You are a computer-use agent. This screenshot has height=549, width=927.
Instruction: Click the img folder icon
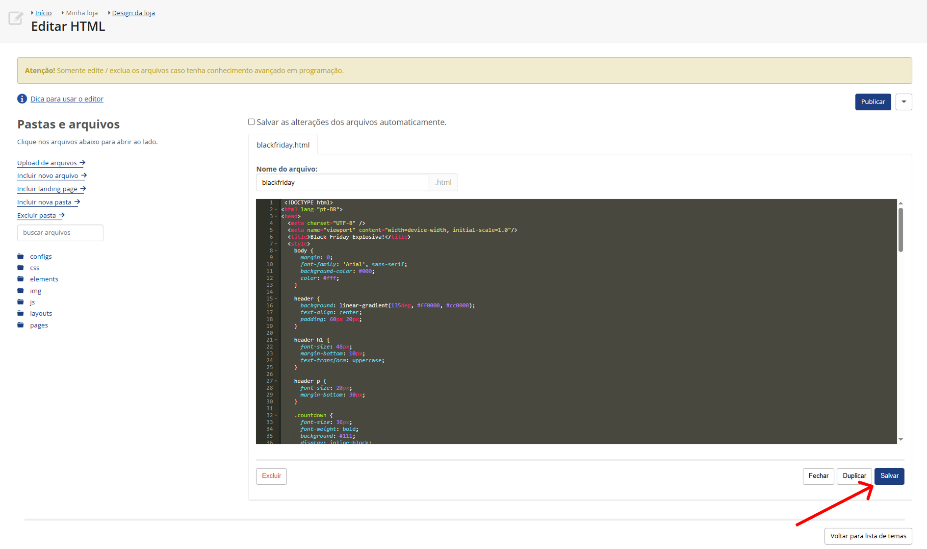[x=21, y=290]
